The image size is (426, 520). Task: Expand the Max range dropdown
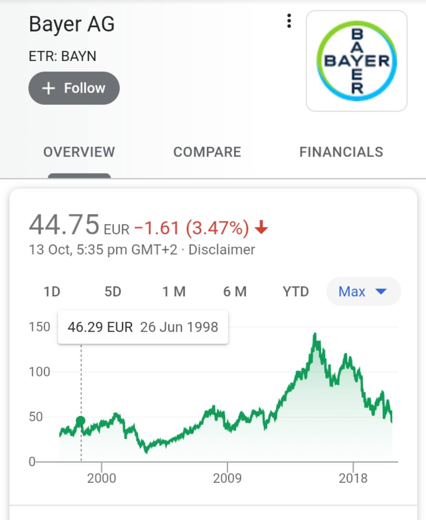pos(364,291)
